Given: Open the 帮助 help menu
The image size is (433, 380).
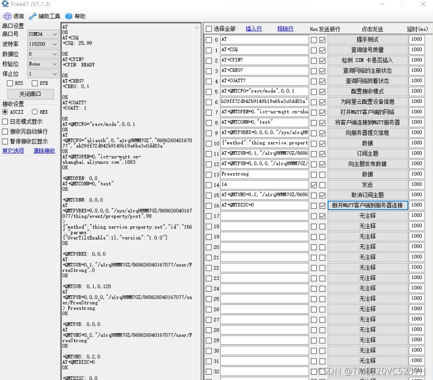Looking at the screenshot, I should click(80, 16).
